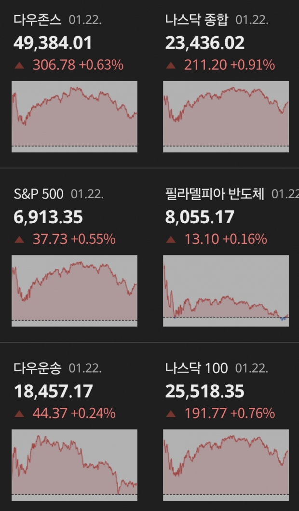Tap the 8,055.17 semiconductor index value

(200, 217)
